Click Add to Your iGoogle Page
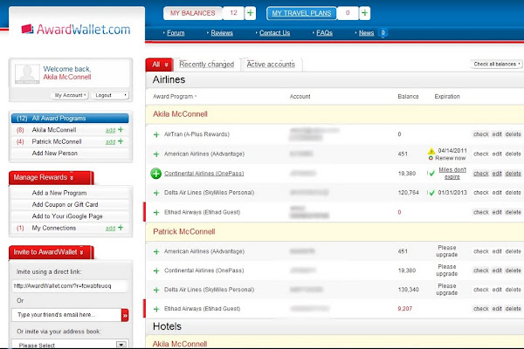This screenshot has width=524, height=349. (x=67, y=216)
